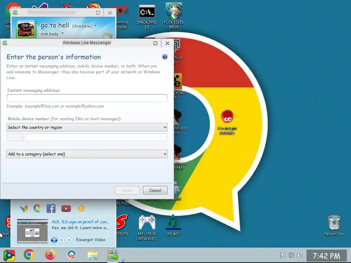Open Select the country or region dropdown
The image size is (351, 263).
coord(87,127)
